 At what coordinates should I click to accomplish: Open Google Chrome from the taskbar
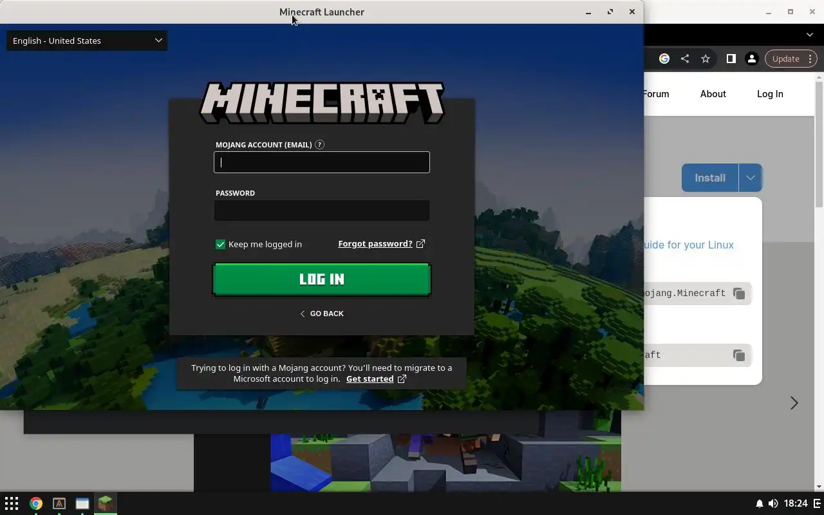click(36, 503)
